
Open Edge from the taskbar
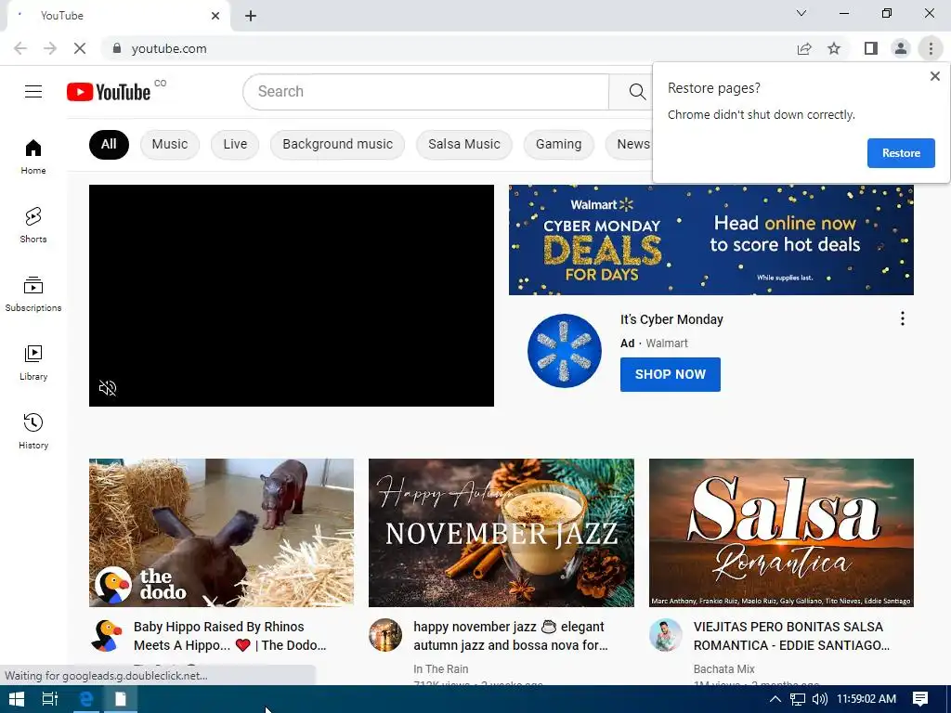(86, 699)
